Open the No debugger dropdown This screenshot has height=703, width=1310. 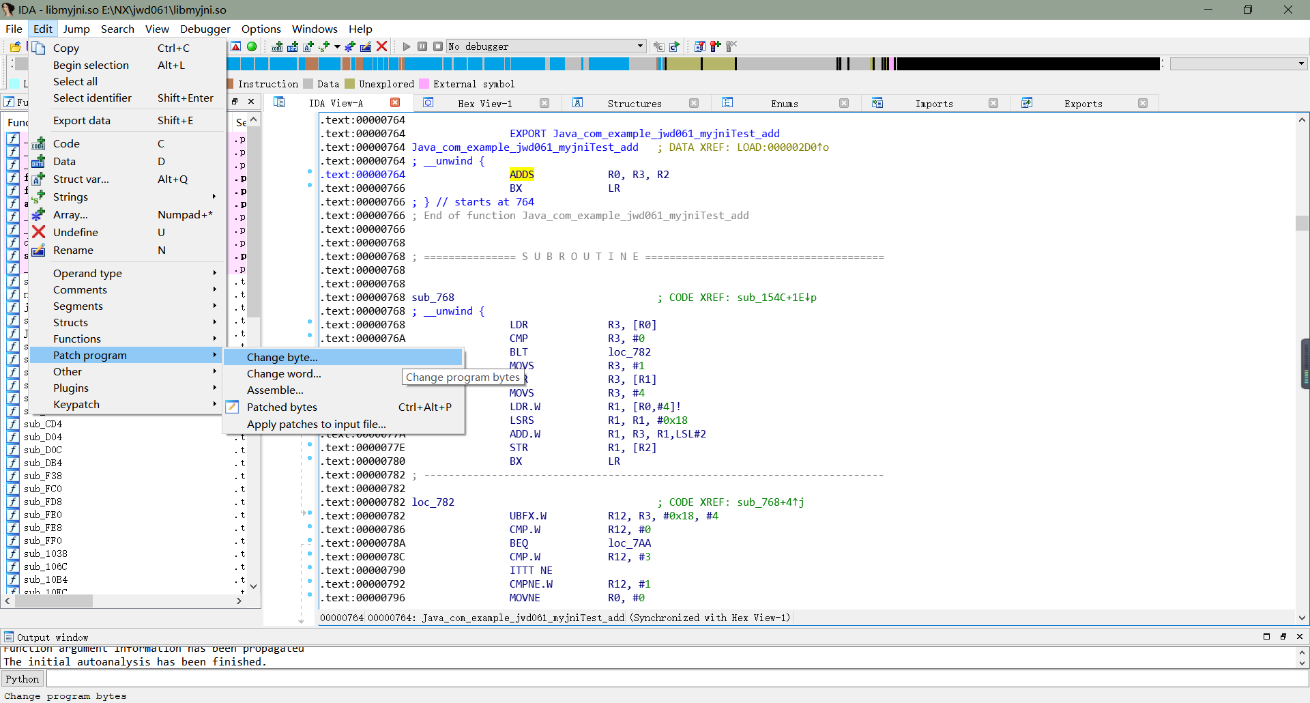(640, 46)
